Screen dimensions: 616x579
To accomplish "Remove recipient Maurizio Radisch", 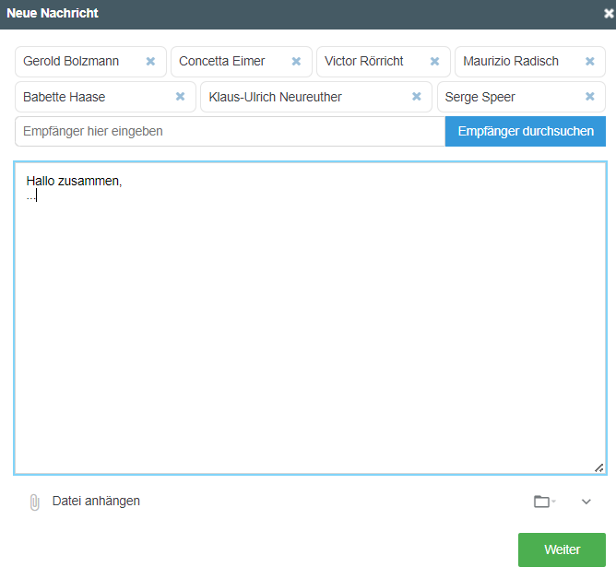I will pos(589,61).
